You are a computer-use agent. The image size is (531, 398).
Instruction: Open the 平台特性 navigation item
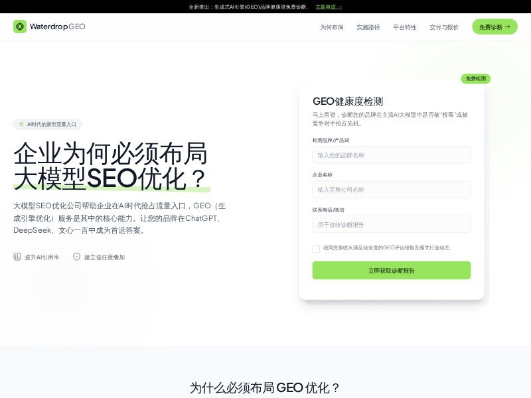[406, 27]
